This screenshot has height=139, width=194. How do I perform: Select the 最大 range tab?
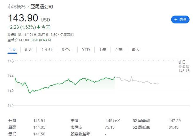tap(136, 50)
